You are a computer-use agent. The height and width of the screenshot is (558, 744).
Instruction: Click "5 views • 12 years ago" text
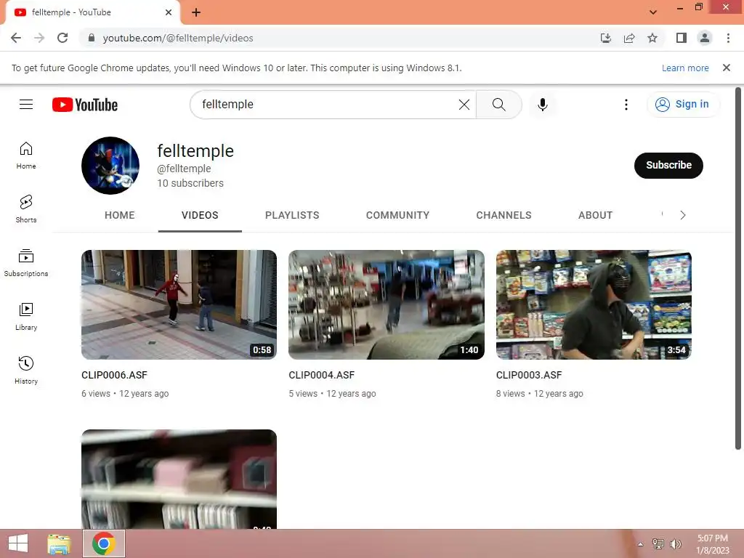coord(332,393)
